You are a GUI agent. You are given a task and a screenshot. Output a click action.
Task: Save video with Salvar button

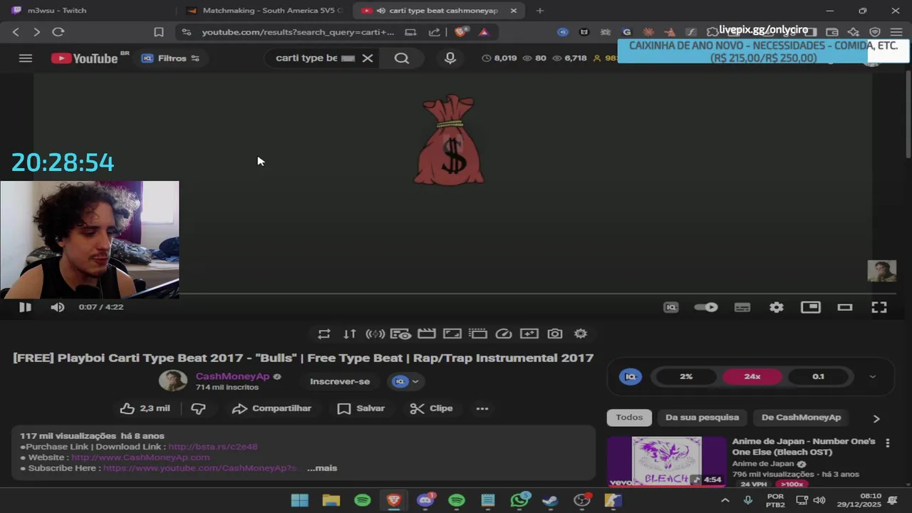pos(361,408)
